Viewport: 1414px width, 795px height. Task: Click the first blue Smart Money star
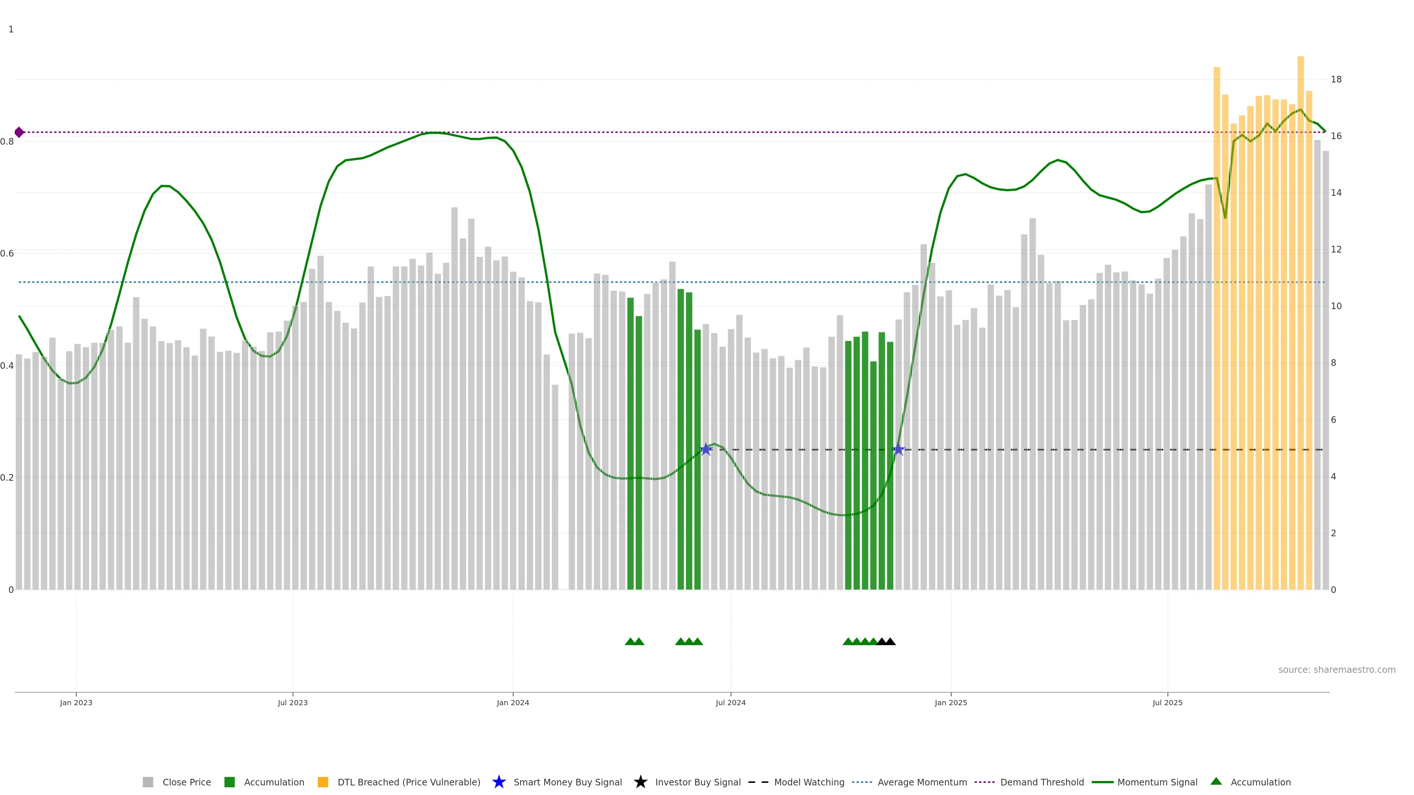(706, 449)
